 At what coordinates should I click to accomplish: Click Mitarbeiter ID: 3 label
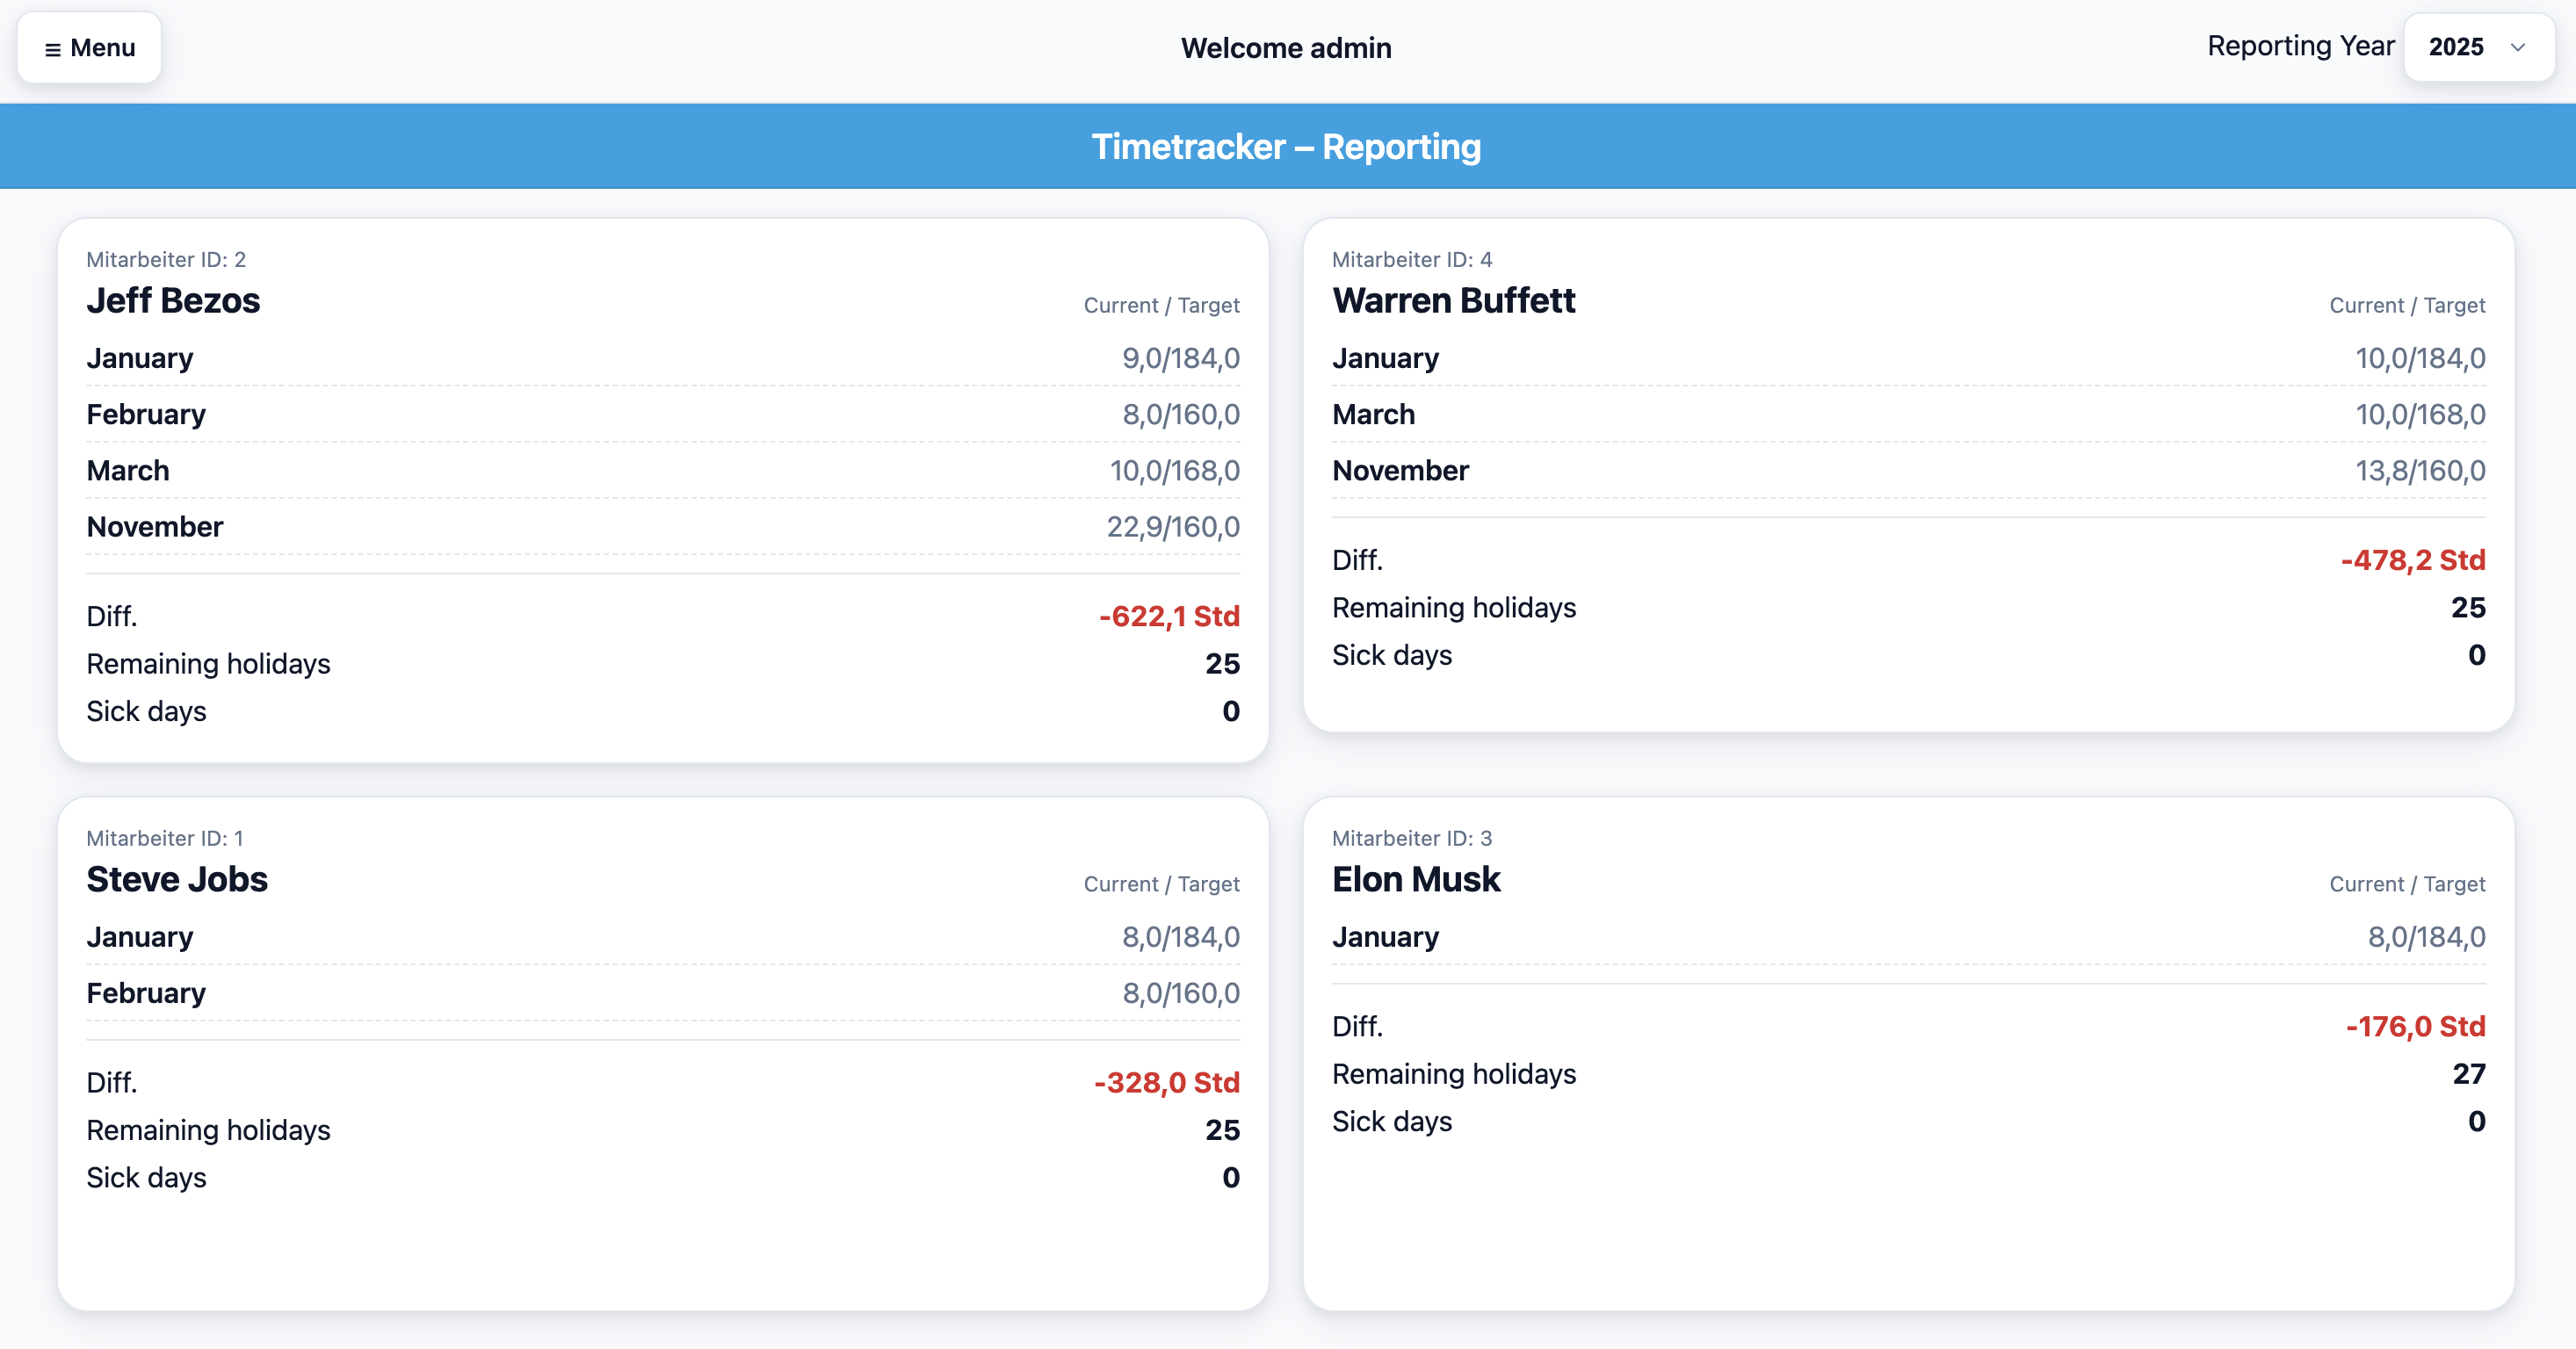[1412, 839]
